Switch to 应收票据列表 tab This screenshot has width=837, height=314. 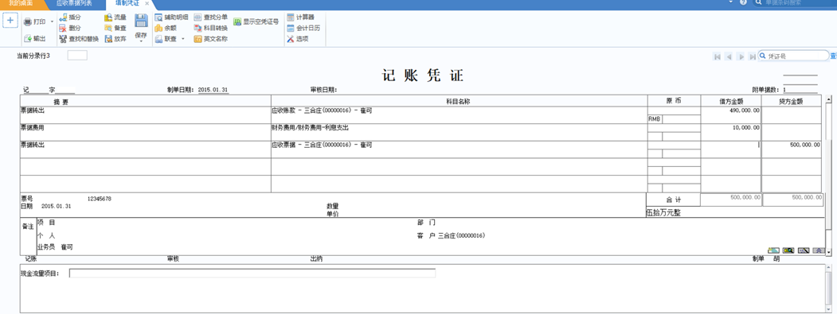pyautogui.click(x=73, y=3)
